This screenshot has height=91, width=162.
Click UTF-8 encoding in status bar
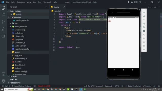pyautogui.click(x=117, y=86)
